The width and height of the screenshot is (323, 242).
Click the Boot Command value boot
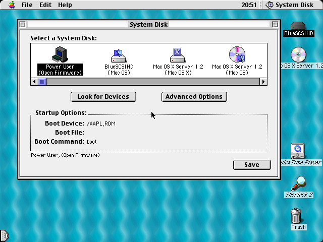click(92, 142)
